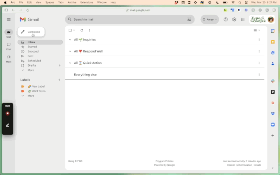Open the Chat section icon
This screenshot has width=280, height=175.
click(x=9, y=44)
